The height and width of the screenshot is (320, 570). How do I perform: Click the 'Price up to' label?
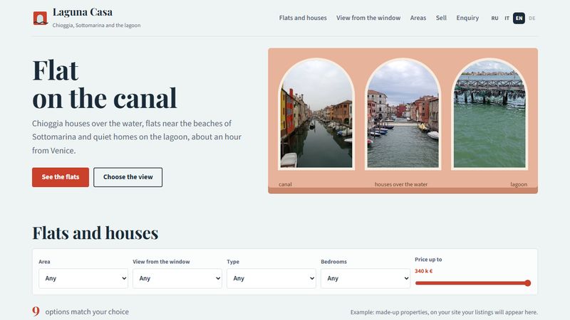pyautogui.click(x=428, y=260)
